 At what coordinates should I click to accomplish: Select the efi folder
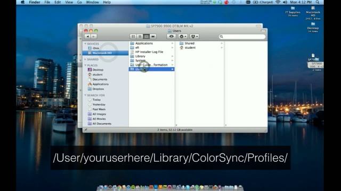pos(151,48)
